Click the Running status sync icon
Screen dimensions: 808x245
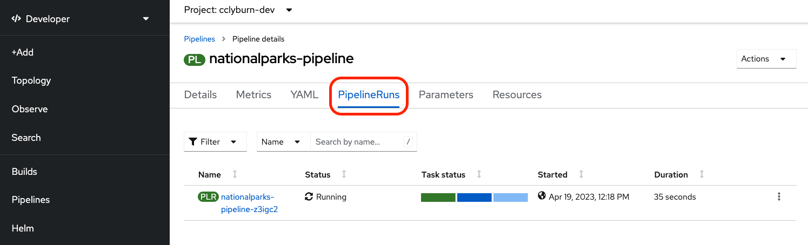tap(309, 197)
